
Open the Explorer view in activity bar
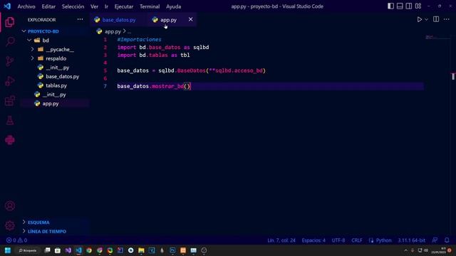coord(9,22)
